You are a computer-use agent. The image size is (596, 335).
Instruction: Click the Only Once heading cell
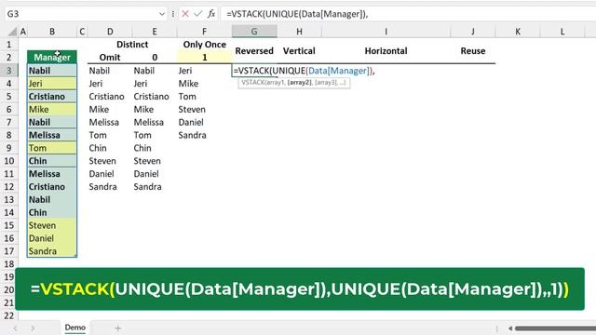[x=205, y=45]
